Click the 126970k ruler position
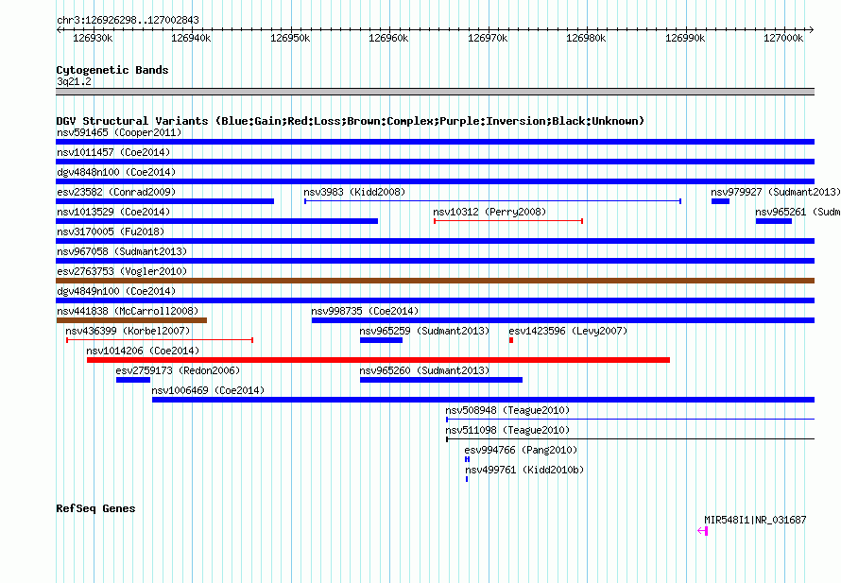This screenshot has height=583, width=841. pos(488,38)
